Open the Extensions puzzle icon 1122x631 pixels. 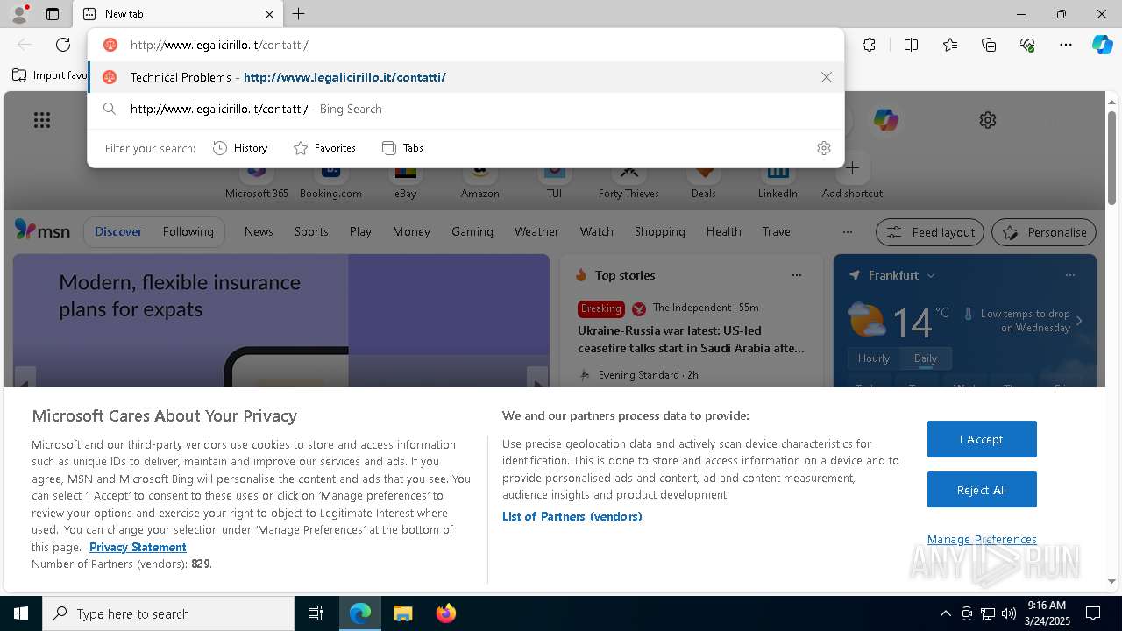click(869, 45)
